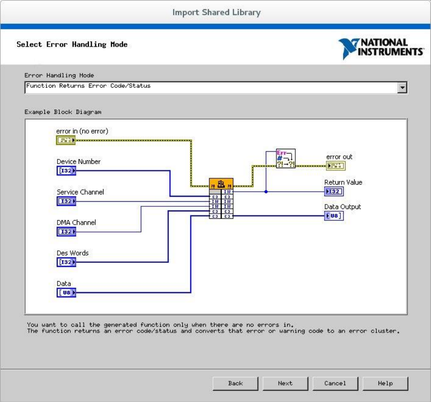Select the error out cluster indicator

click(x=336, y=166)
